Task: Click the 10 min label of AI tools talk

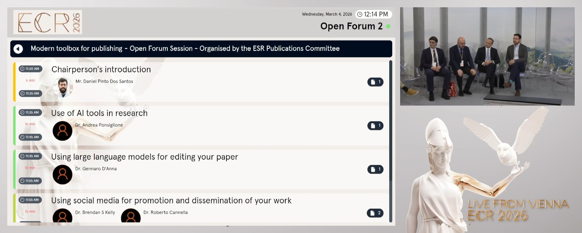Action: tap(30, 124)
